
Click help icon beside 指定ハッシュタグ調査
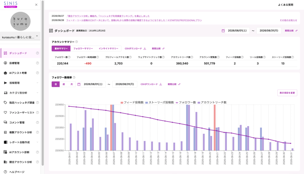pyautogui.click(x=37, y=103)
